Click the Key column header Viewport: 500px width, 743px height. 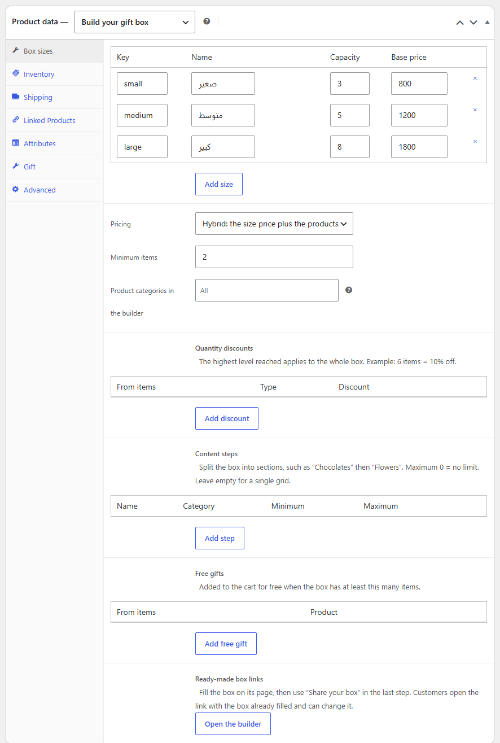tap(123, 57)
